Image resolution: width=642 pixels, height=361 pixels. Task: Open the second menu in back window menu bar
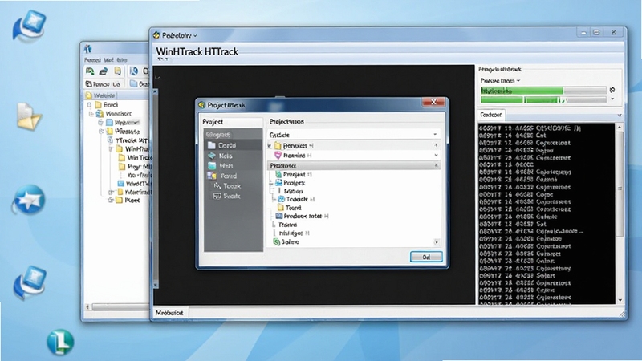tap(109, 59)
